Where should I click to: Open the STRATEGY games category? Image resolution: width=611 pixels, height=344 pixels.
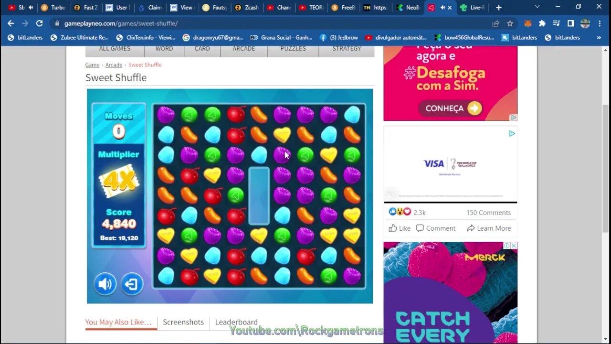[x=347, y=49]
